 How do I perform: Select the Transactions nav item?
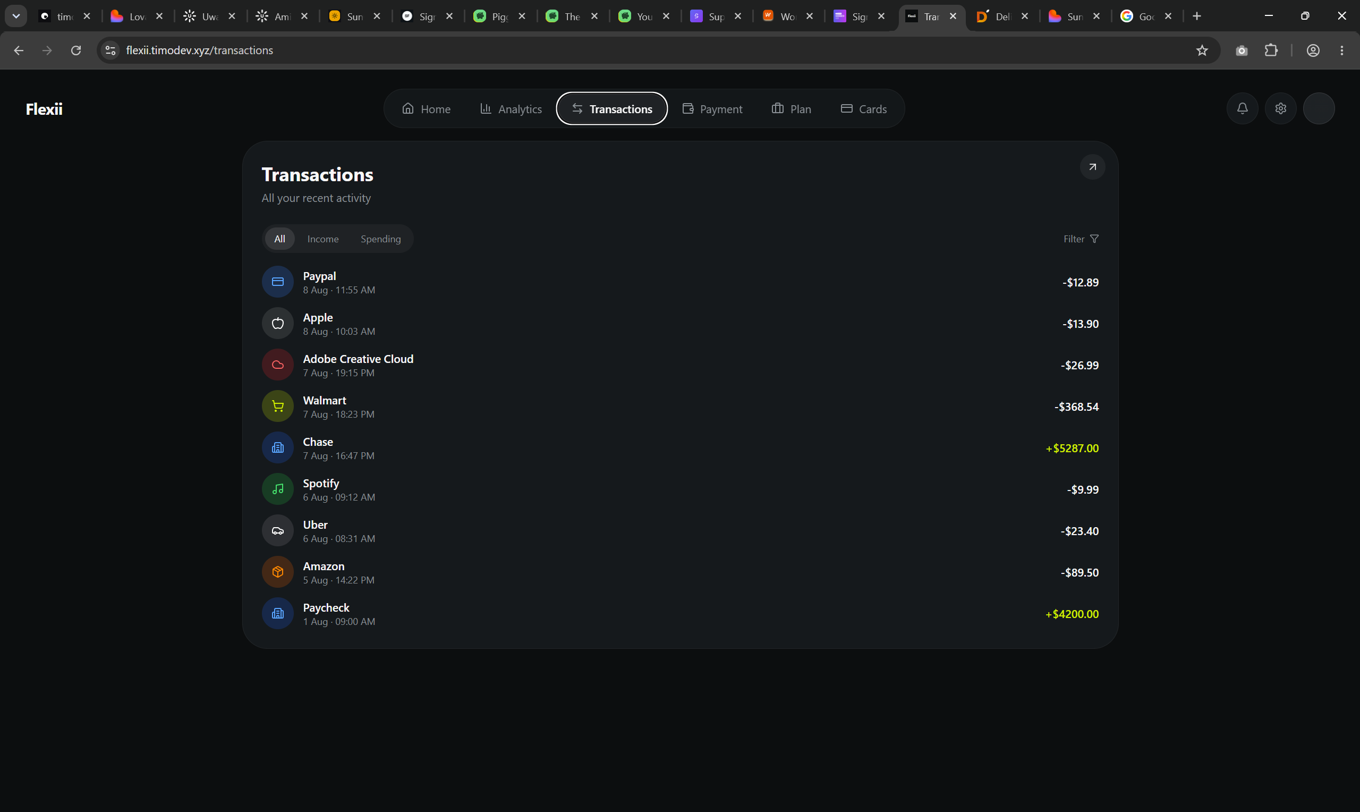point(612,109)
